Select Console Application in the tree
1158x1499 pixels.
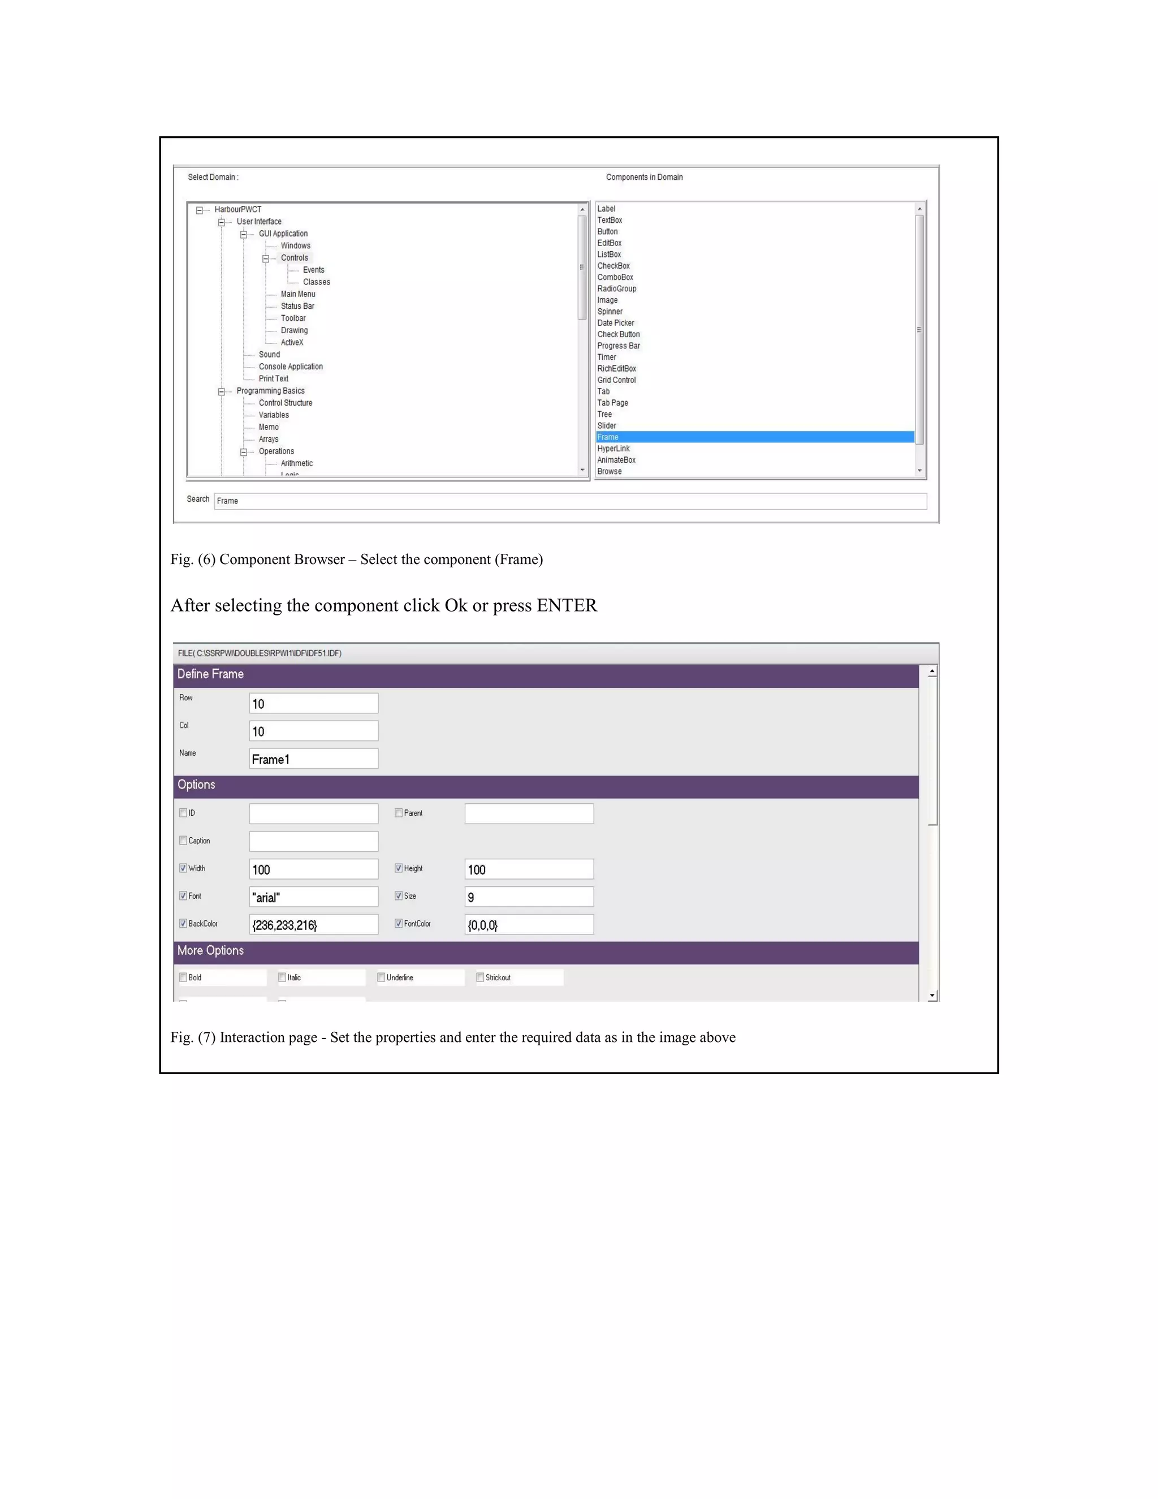pos(290,367)
